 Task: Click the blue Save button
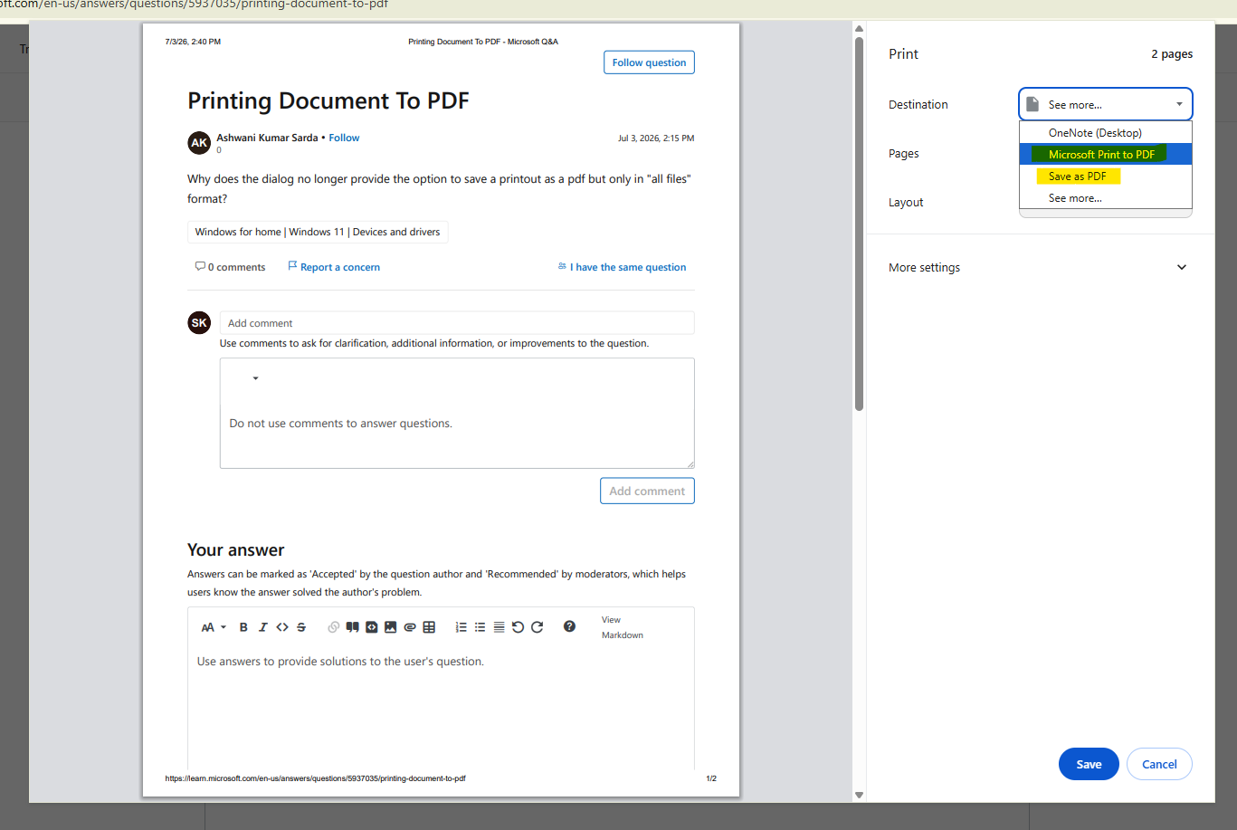pyautogui.click(x=1089, y=764)
